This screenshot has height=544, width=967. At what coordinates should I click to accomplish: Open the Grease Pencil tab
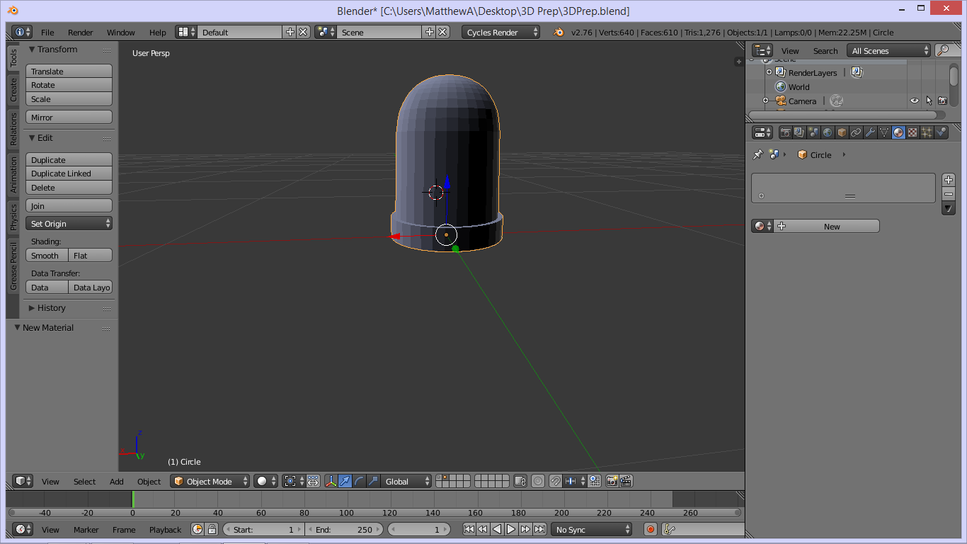[13, 266]
